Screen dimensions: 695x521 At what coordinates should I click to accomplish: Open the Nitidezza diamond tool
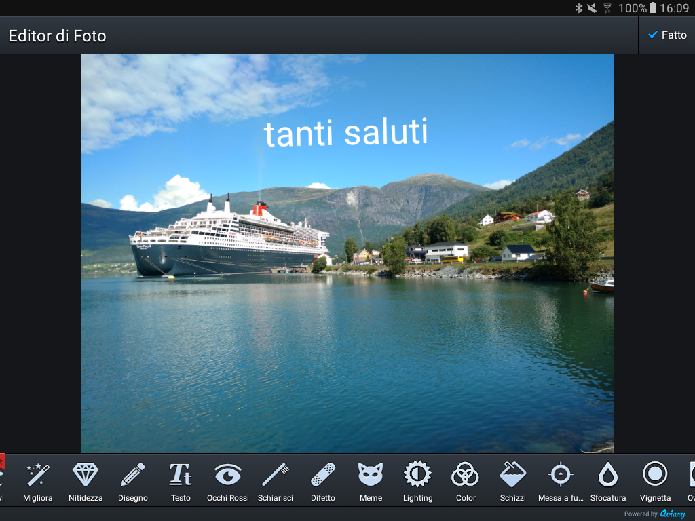pos(85,482)
